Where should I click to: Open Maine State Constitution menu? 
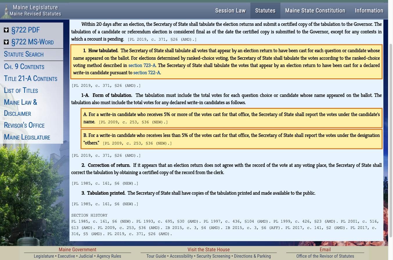pyautogui.click(x=315, y=11)
